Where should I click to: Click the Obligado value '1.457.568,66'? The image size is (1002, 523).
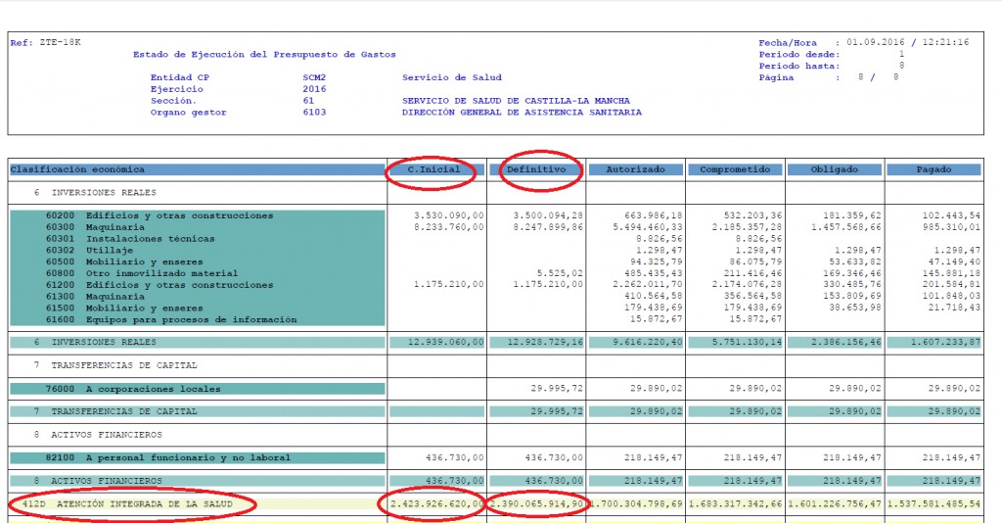(846, 227)
